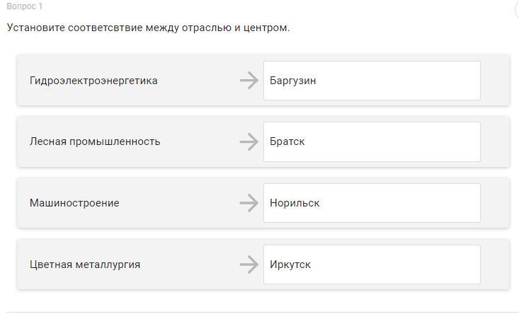Pick the Норильск answer box
Image resolution: width=519 pixels, height=314 pixels.
coord(372,203)
